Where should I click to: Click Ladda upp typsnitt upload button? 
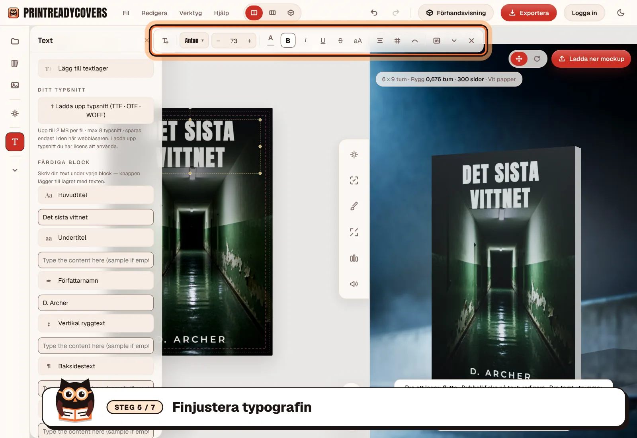[x=96, y=111]
